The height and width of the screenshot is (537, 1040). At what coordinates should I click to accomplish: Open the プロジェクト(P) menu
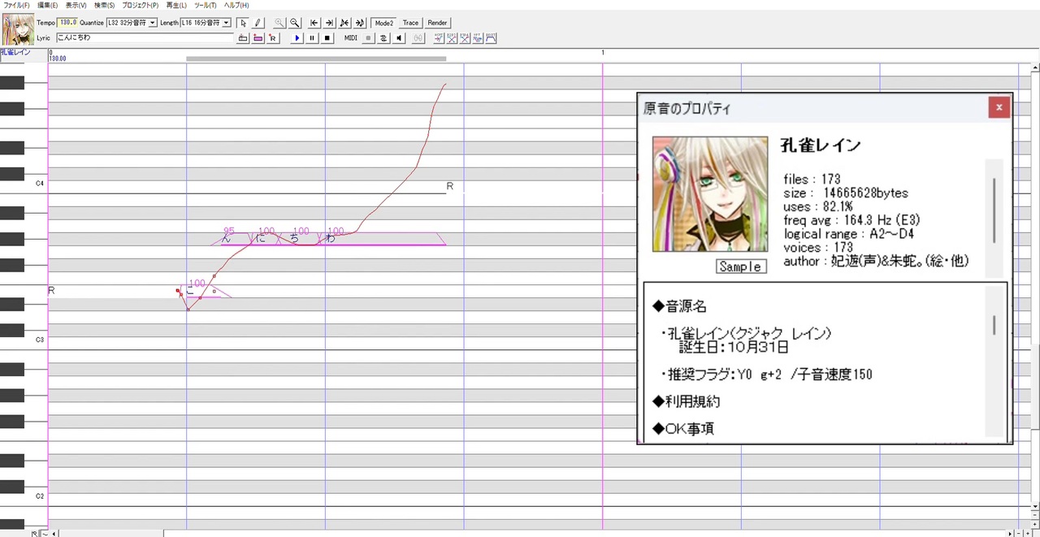141,5
